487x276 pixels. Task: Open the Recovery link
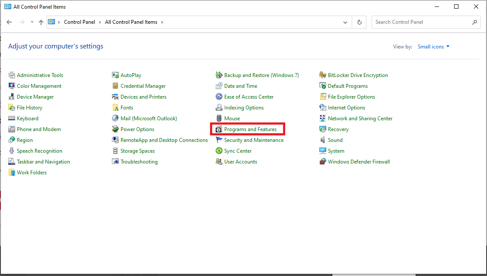[338, 129]
